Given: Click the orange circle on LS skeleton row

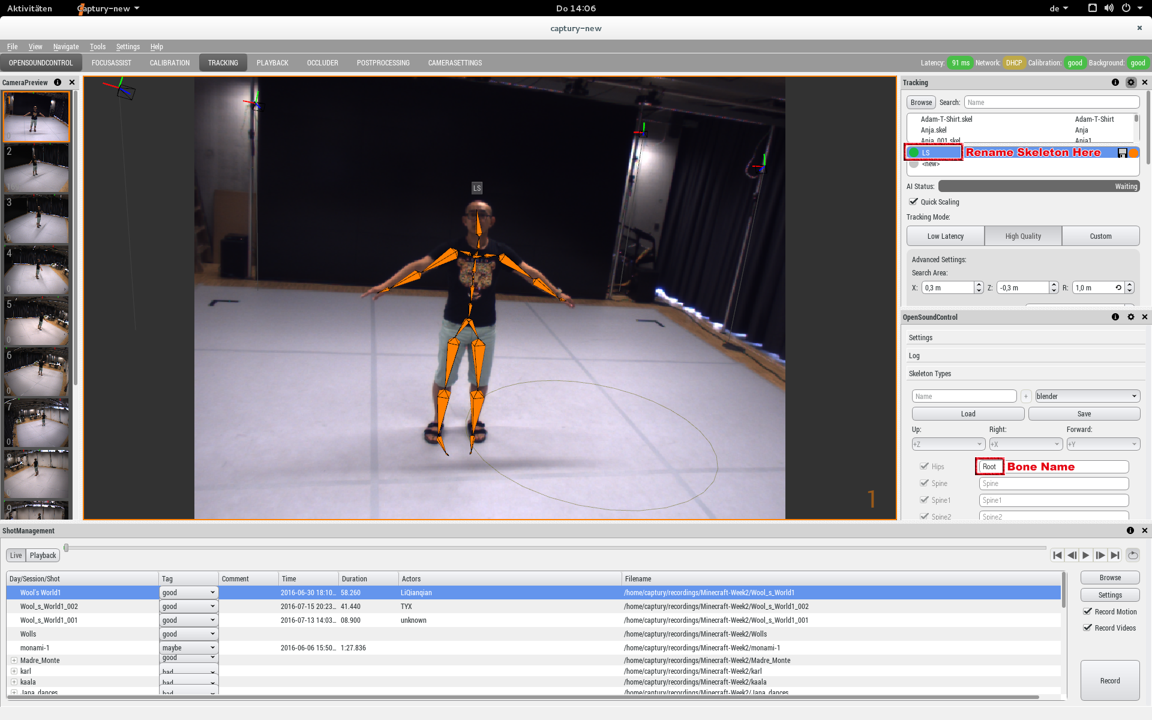Looking at the screenshot, I should point(1134,153).
